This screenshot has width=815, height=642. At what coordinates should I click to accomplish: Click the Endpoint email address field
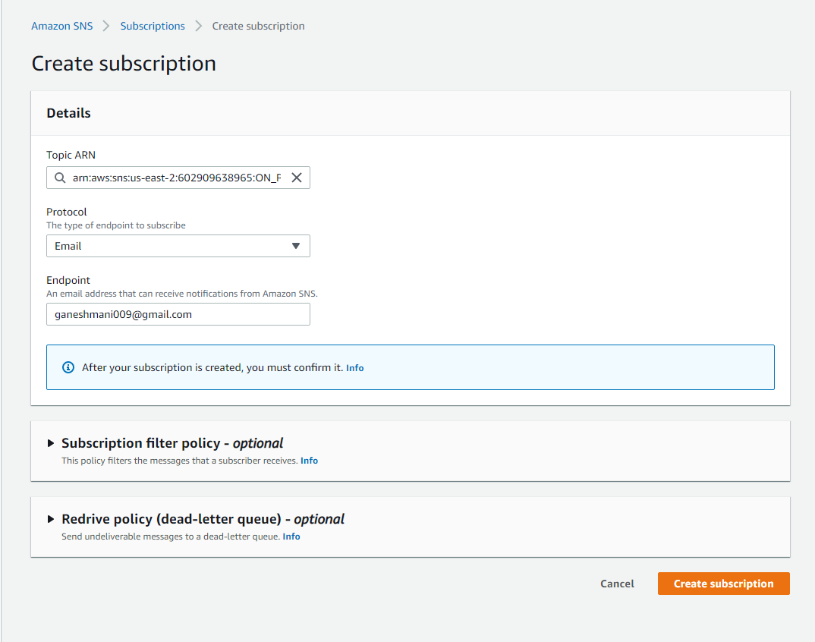(178, 314)
